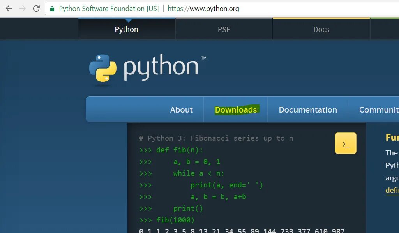
Task: Open the PSF top tab
Action: point(224,29)
